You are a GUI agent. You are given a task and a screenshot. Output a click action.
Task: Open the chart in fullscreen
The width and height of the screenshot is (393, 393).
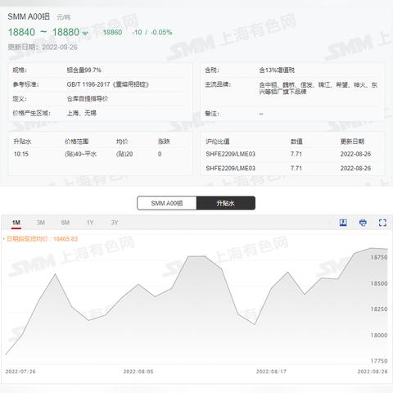[x=382, y=223]
